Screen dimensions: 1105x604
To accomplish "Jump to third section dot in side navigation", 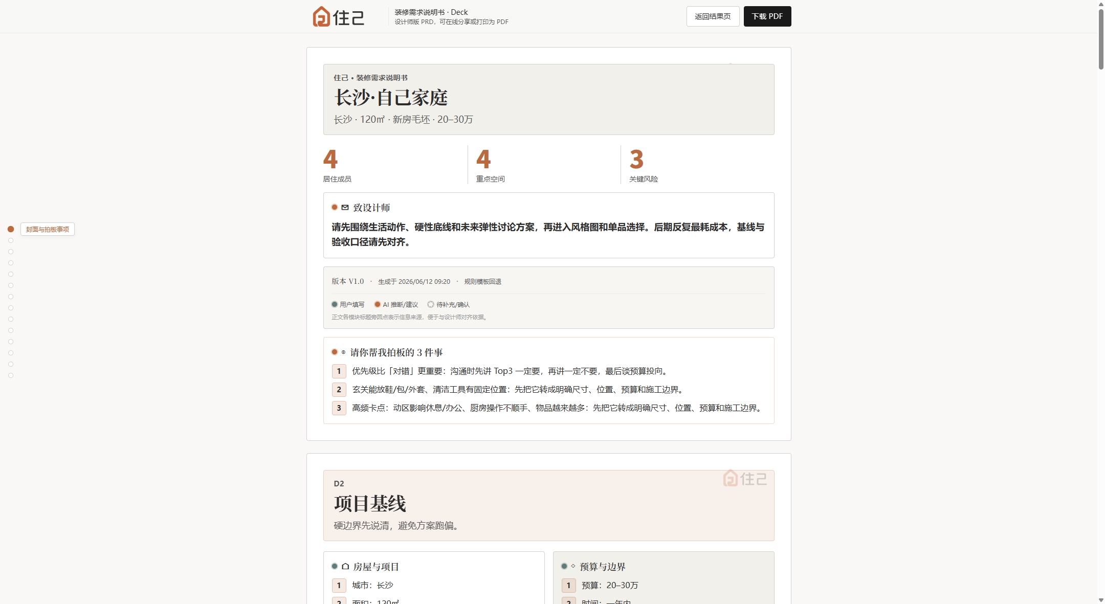I will 11,252.
